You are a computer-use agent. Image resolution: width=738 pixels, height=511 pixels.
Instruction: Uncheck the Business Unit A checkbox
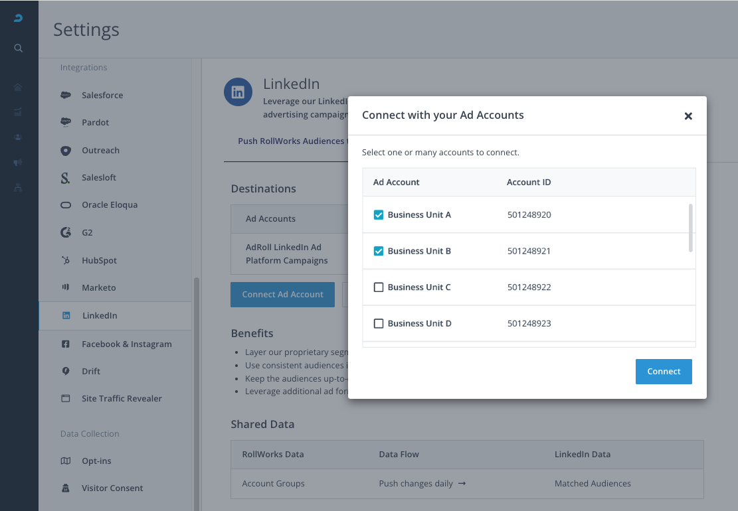pos(379,215)
